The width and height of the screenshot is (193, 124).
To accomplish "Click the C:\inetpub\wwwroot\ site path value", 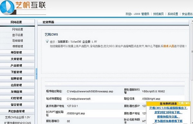I will click(x=79, y=99).
